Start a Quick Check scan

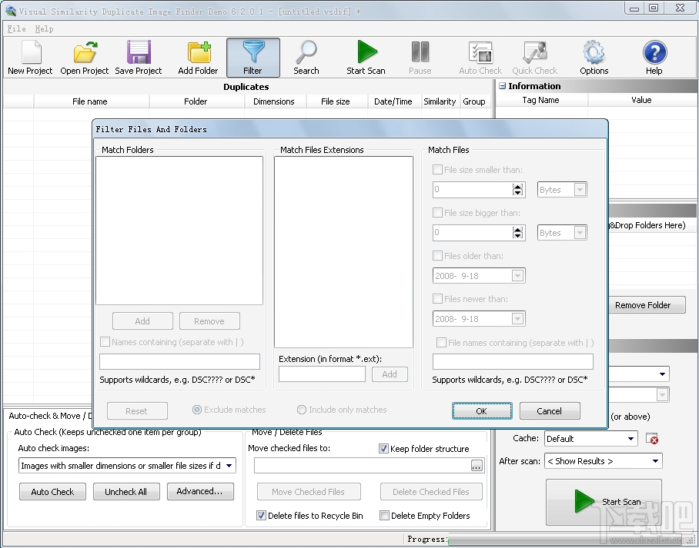[x=535, y=57]
